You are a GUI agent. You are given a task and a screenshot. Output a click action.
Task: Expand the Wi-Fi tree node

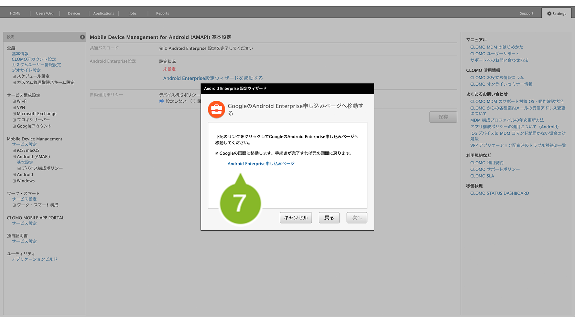[14, 101]
